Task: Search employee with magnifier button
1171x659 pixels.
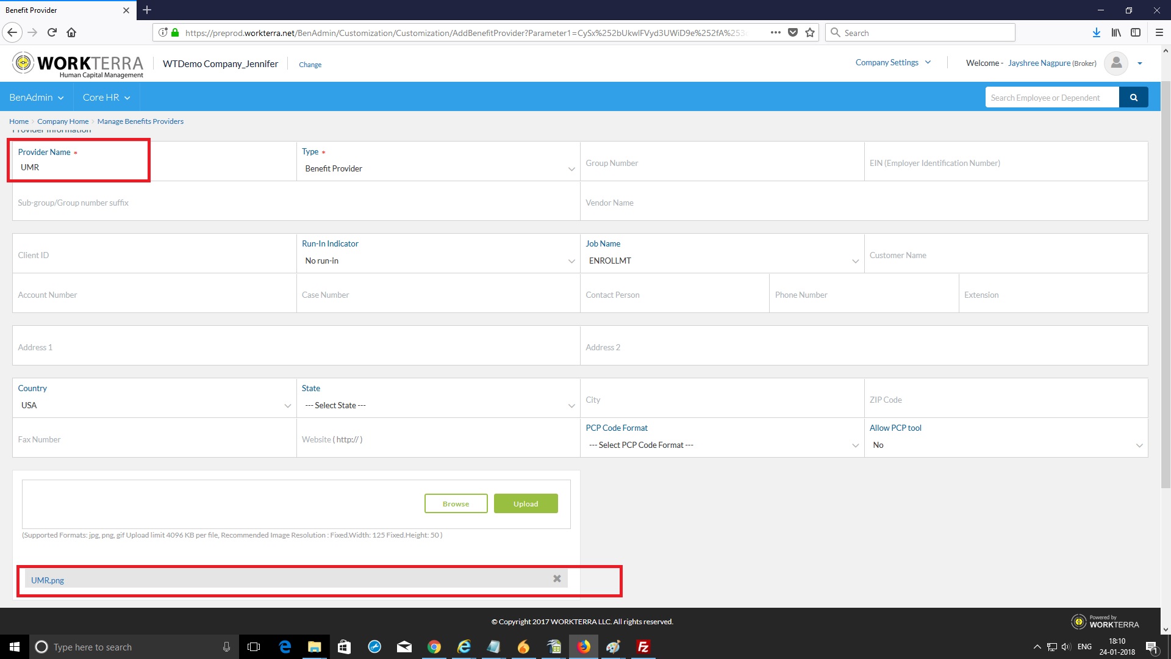Action: (x=1134, y=97)
